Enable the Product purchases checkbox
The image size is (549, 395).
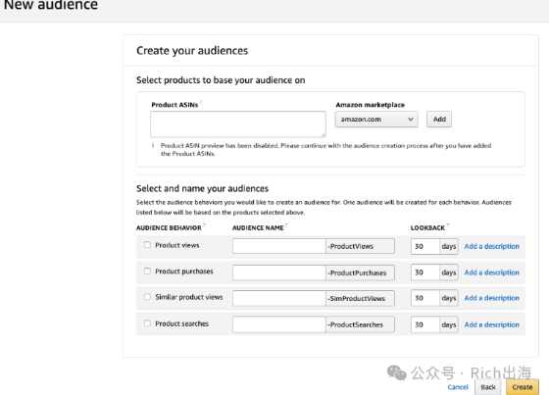tap(147, 272)
